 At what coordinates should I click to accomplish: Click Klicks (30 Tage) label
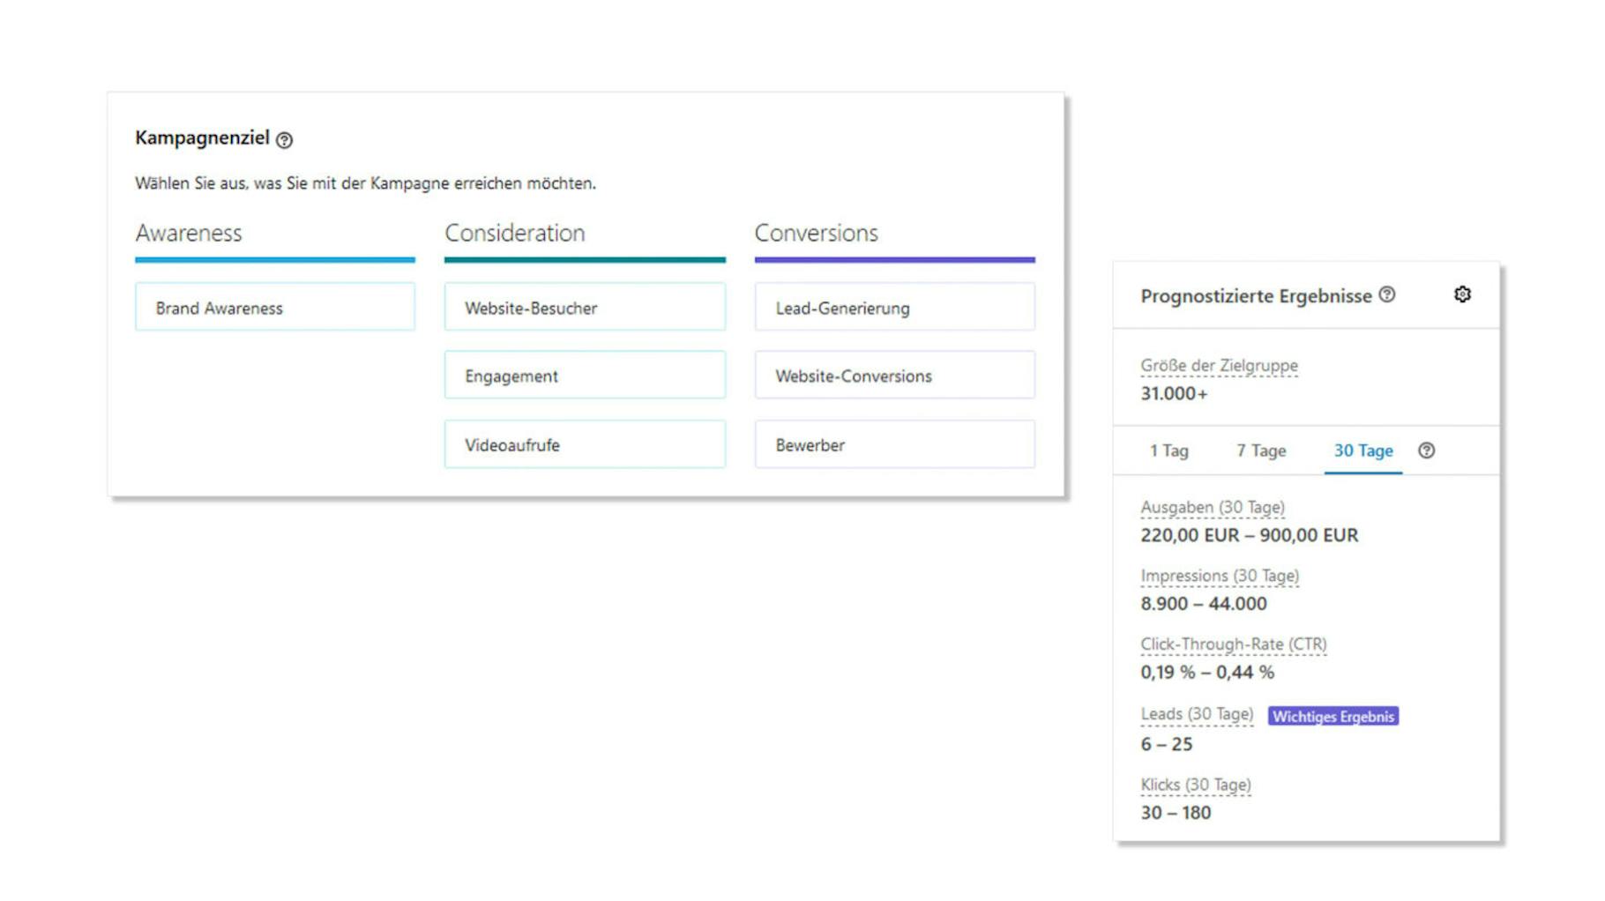pos(1196,784)
